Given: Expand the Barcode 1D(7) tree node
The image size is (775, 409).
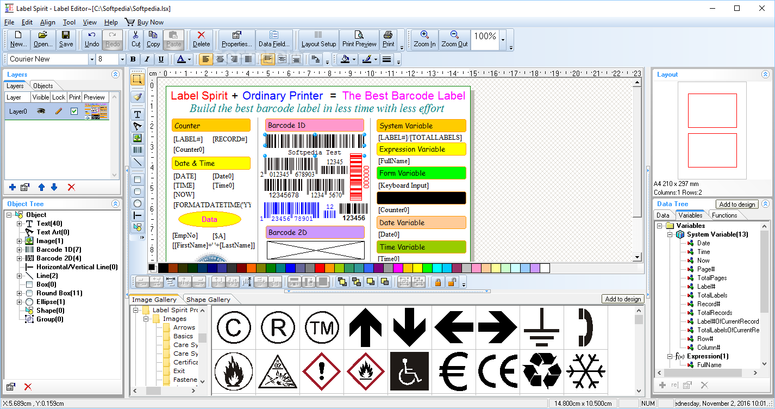Looking at the screenshot, I should [x=19, y=250].
